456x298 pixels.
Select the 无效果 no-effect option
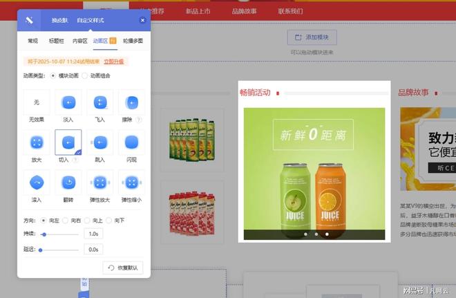(x=37, y=103)
